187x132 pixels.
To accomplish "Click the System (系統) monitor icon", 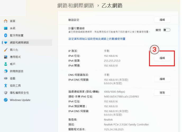I will pos(6,28).
